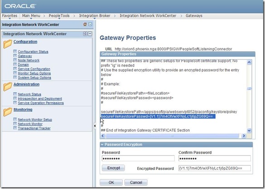This screenshot has width=265, height=189.
Task: Click the page icon beside System Setup Options
Action: [15, 78]
